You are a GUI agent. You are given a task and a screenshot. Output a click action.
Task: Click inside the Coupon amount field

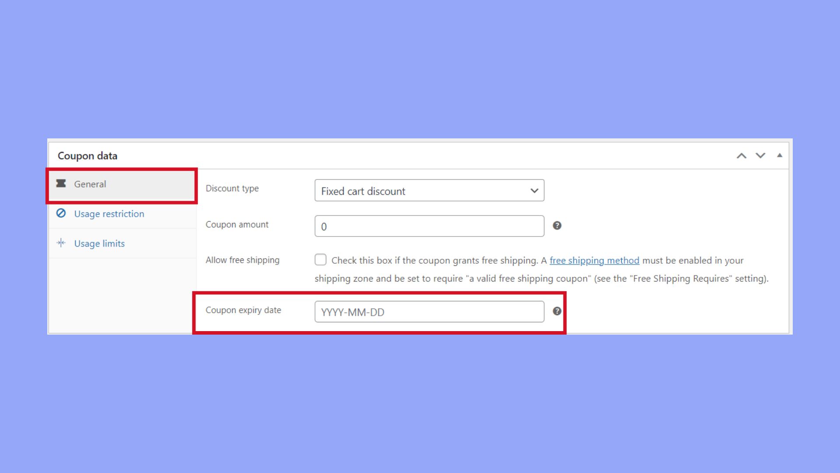coord(429,226)
